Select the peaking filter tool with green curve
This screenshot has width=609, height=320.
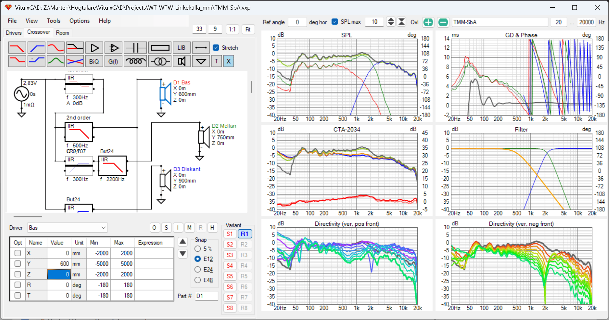pos(56,61)
